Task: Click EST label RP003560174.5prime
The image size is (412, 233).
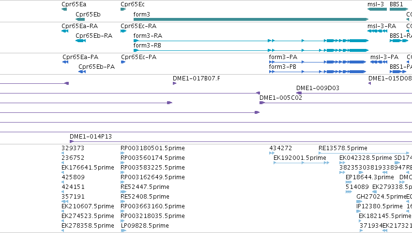Action: (x=153, y=158)
